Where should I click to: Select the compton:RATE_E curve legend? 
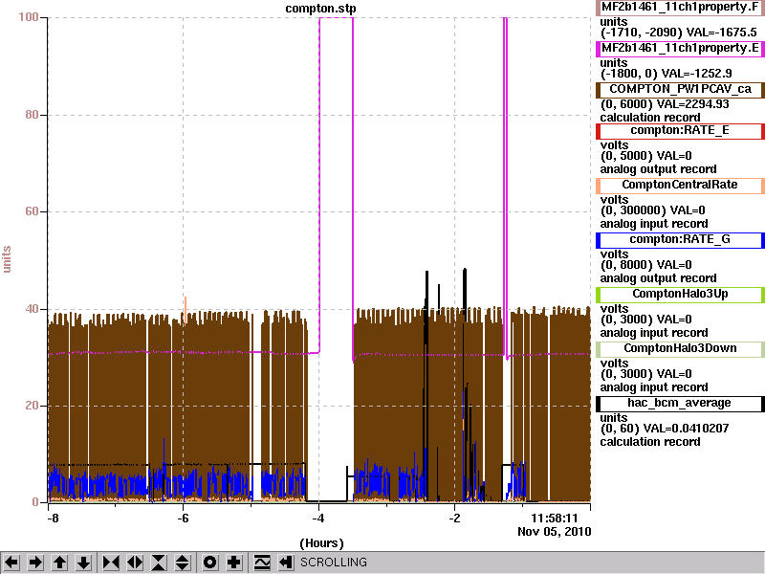(x=680, y=131)
